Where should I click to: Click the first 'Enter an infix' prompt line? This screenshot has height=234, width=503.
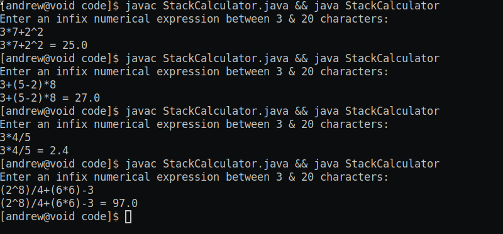click(194, 19)
